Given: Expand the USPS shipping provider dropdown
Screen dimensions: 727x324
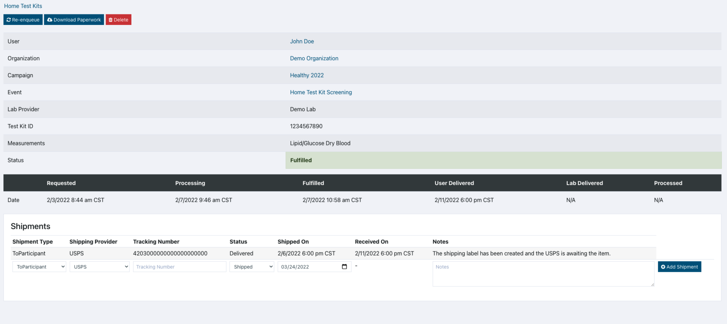Looking at the screenshot, I should (x=100, y=267).
